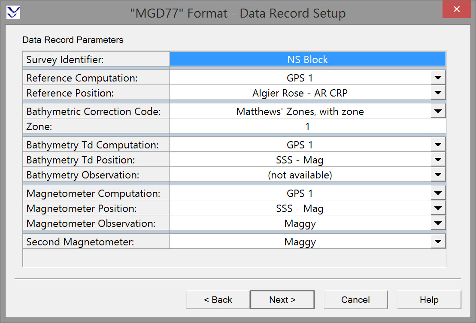Close the MGD77 Data Record Setup dialog
This screenshot has width=476, height=323.
tap(457, 9)
